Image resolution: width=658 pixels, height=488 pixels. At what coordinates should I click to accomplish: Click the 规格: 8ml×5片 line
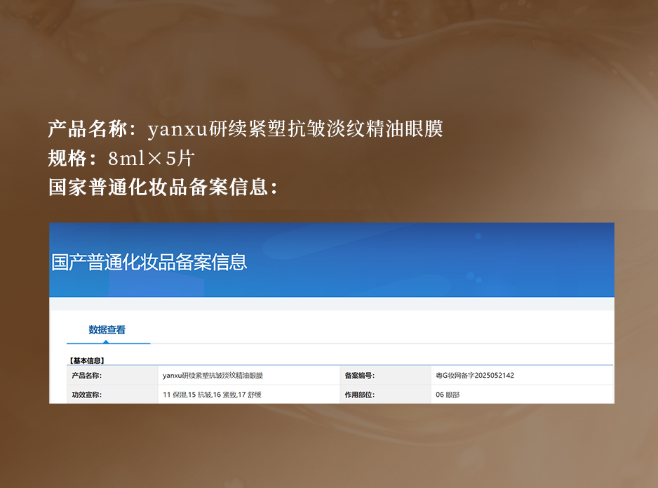[x=121, y=158]
